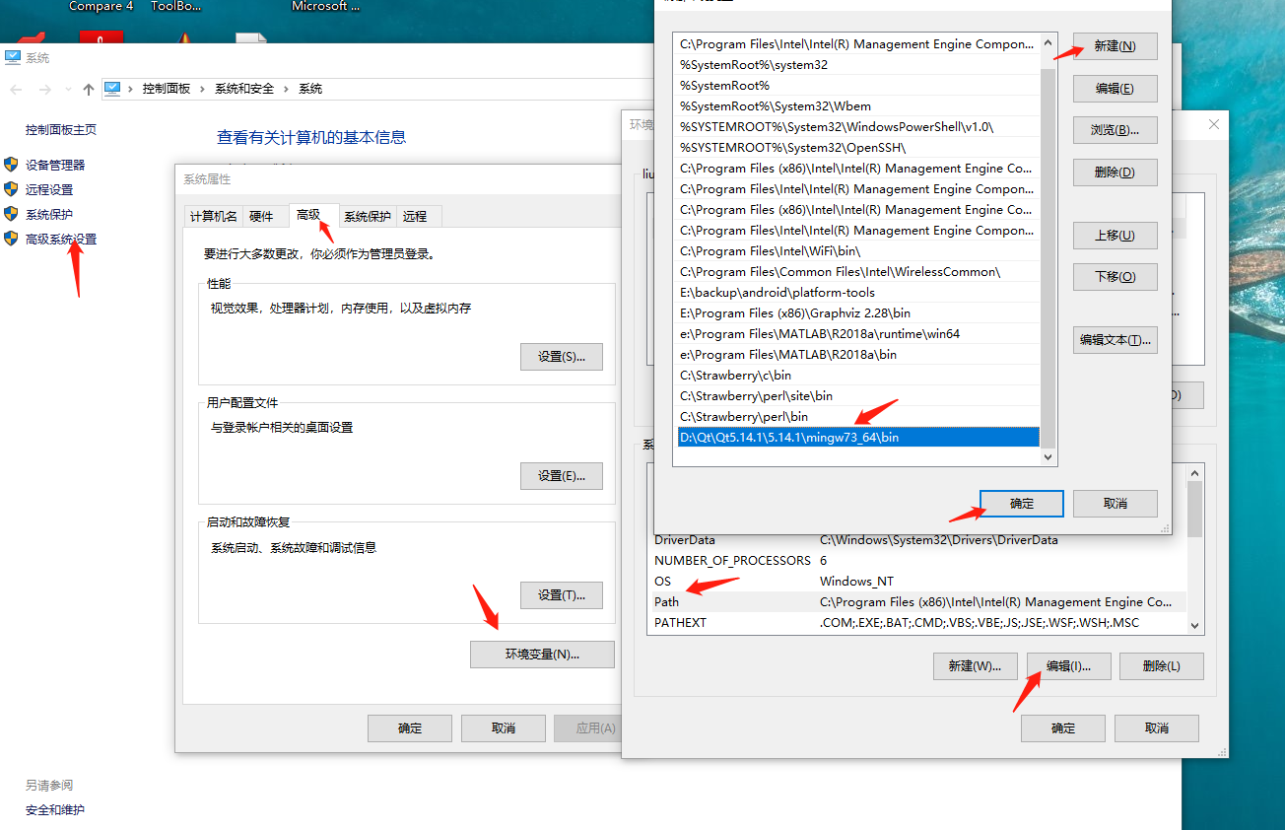Open the recent locations dropdown beside forward arrow

click(66, 89)
